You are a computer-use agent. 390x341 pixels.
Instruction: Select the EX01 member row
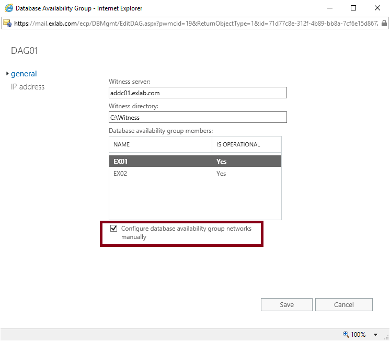point(195,161)
